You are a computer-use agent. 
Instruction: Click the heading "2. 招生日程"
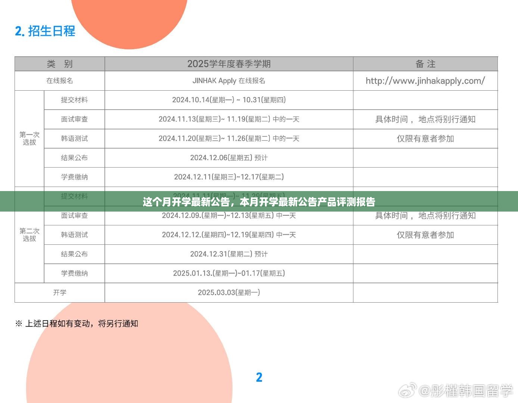pyautogui.click(x=45, y=31)
